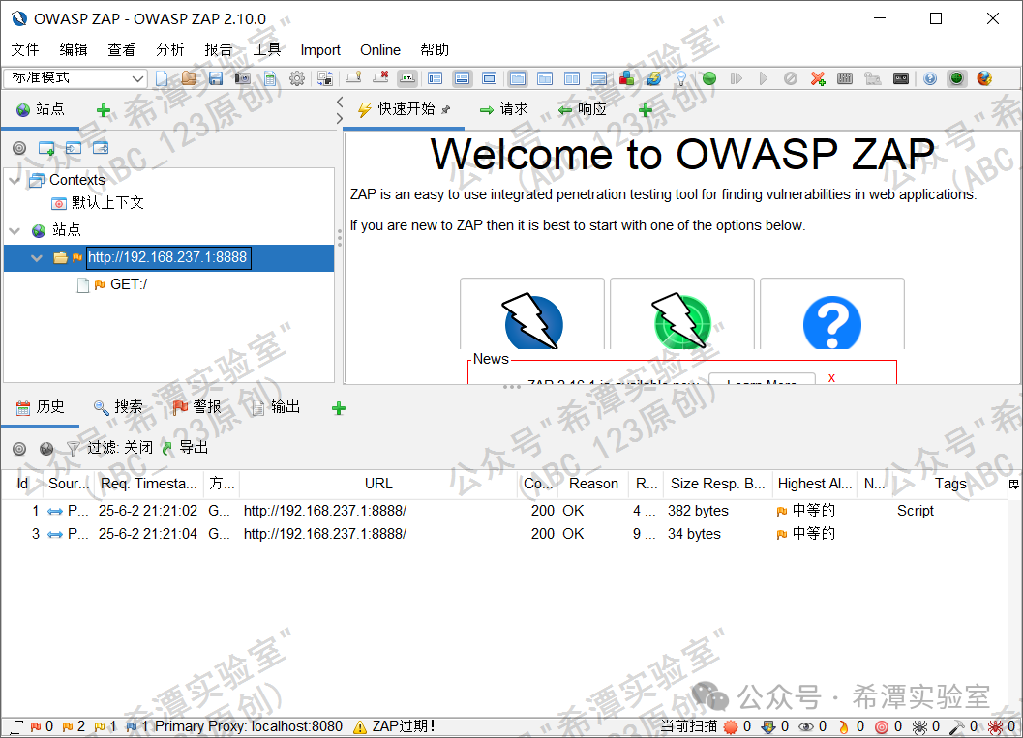Click the target scope icon in sites panel
1023x738 pixels.
[19, 148]
